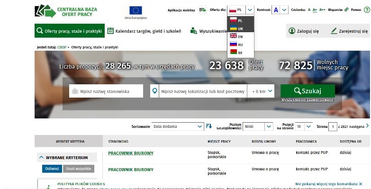Viewport: 371px width, 189px height.
Task: Open Poziom szczegółowości Niski dropdown
Action: point(258,126)
